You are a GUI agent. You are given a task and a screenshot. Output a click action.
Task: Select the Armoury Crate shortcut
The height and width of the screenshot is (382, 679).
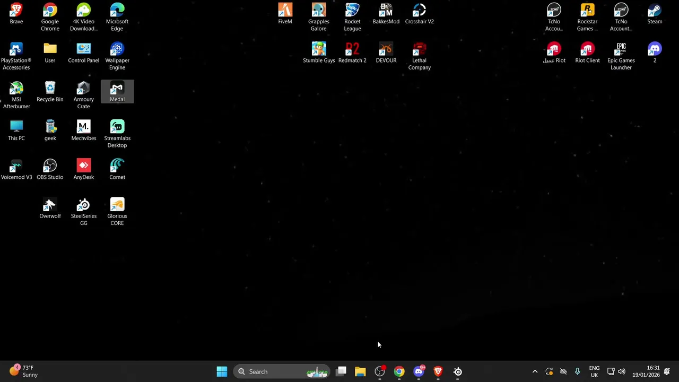[83, 95]
